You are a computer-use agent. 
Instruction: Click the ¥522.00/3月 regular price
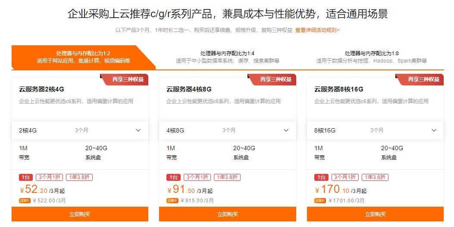click(x=50, y=200)
